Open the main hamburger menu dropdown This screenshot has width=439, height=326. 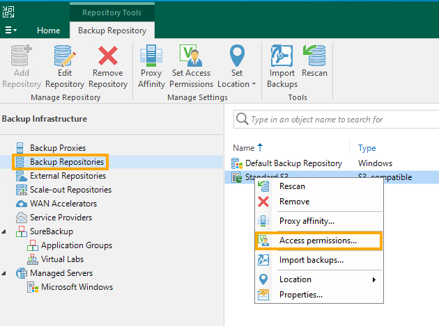tap(11, 30)
